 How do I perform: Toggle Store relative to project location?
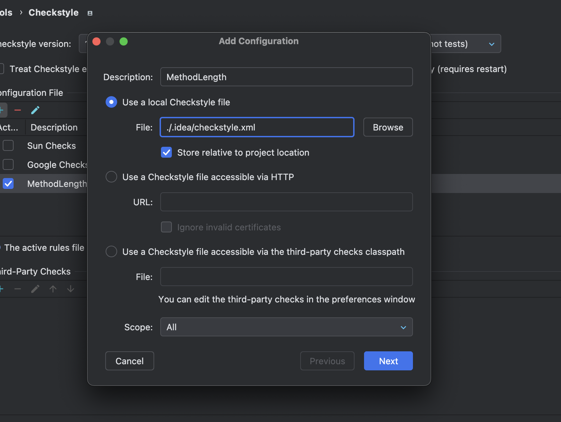(166, 152)
